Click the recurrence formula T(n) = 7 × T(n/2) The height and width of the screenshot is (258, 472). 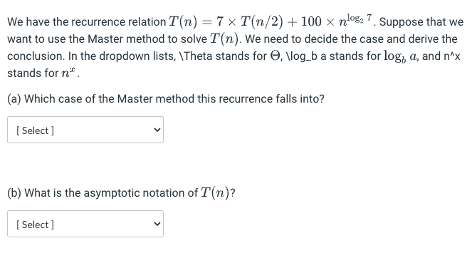coord(226,21)
